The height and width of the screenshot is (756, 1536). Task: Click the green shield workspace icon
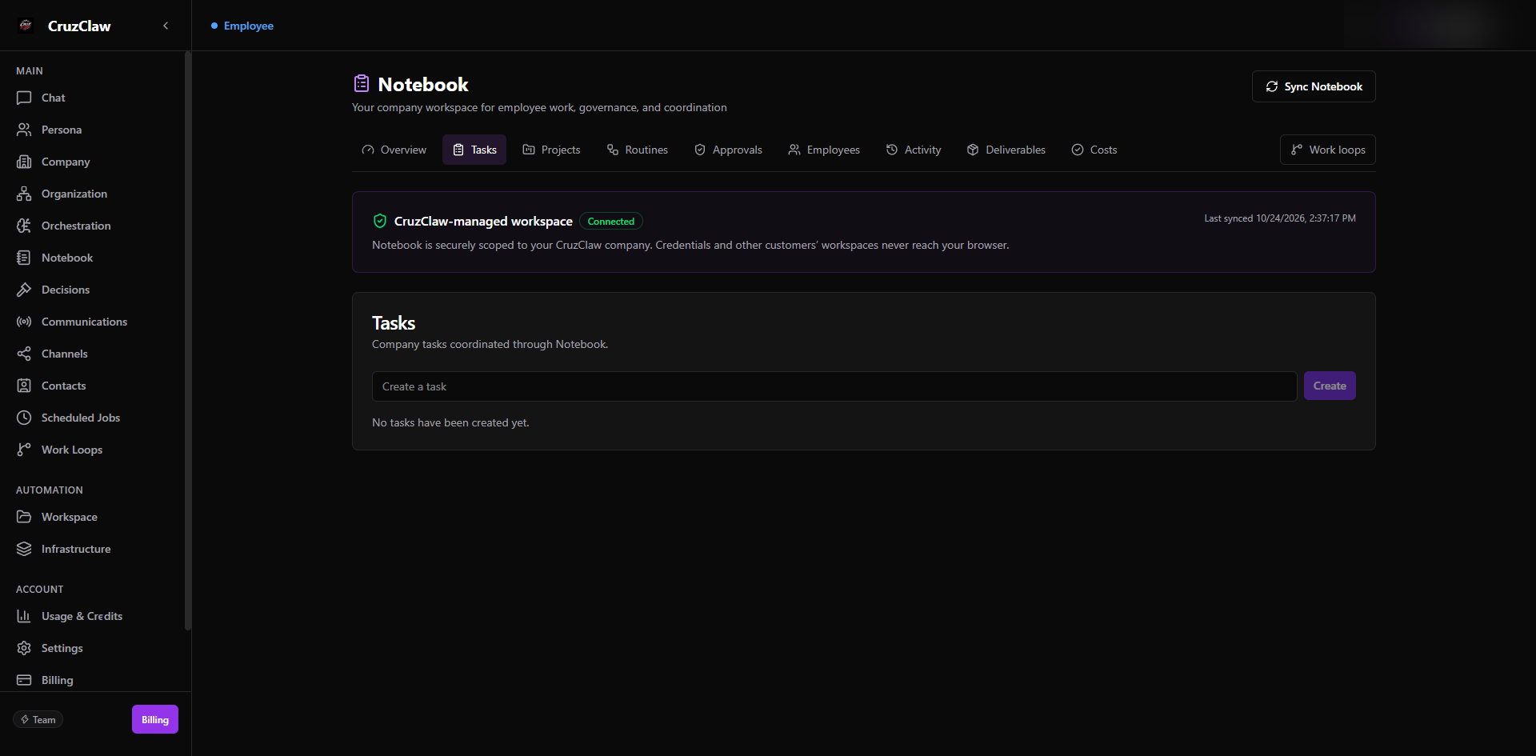click(x=380, y=221)
